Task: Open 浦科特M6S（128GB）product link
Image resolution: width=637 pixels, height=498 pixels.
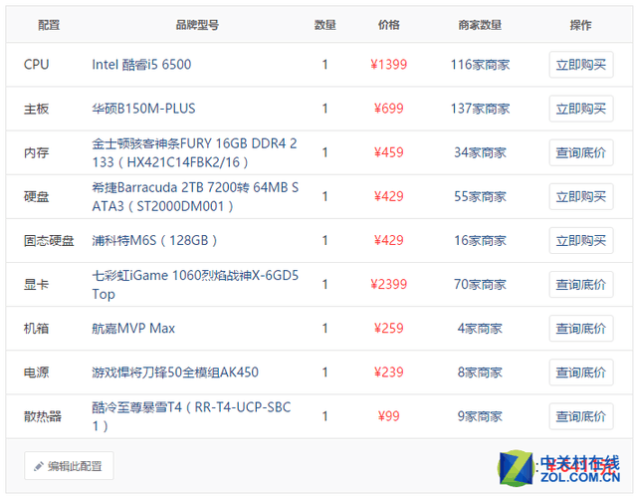Action: 154,240
